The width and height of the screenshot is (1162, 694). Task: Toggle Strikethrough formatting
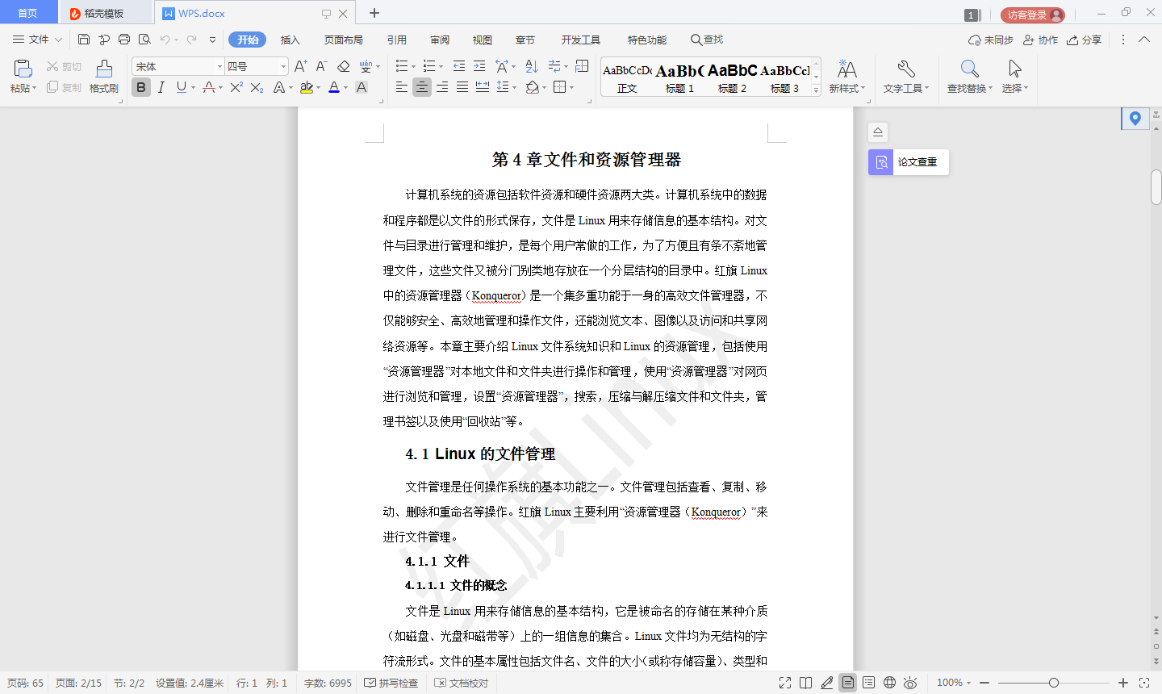pyautogui.click(x=209, y=87)
